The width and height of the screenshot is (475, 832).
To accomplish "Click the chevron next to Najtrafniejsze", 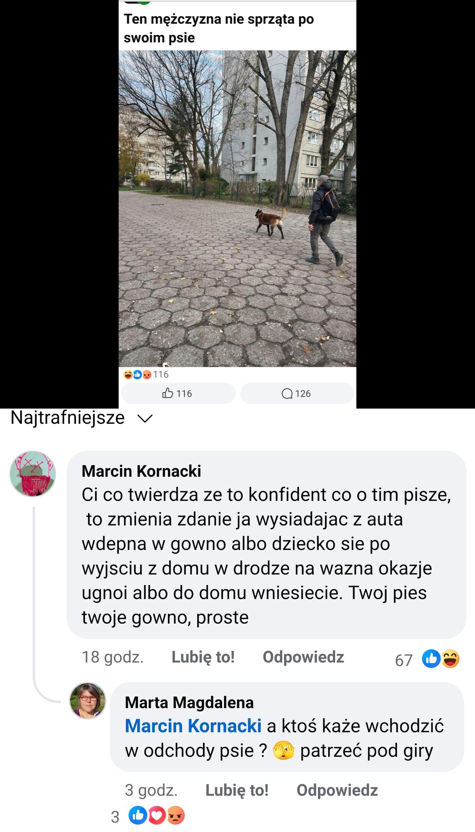I will pos(145,419).
